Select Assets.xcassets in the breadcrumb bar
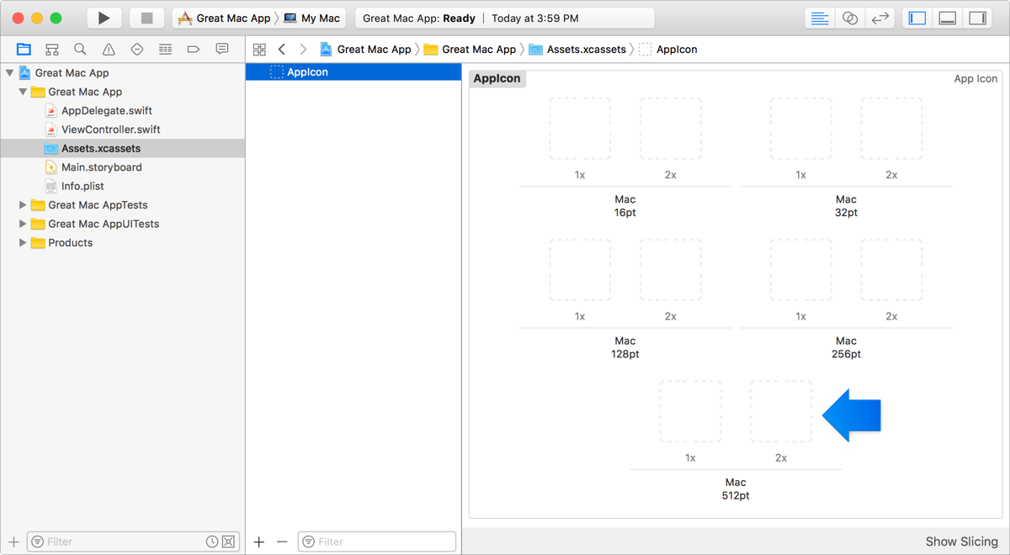 point(586,50)
